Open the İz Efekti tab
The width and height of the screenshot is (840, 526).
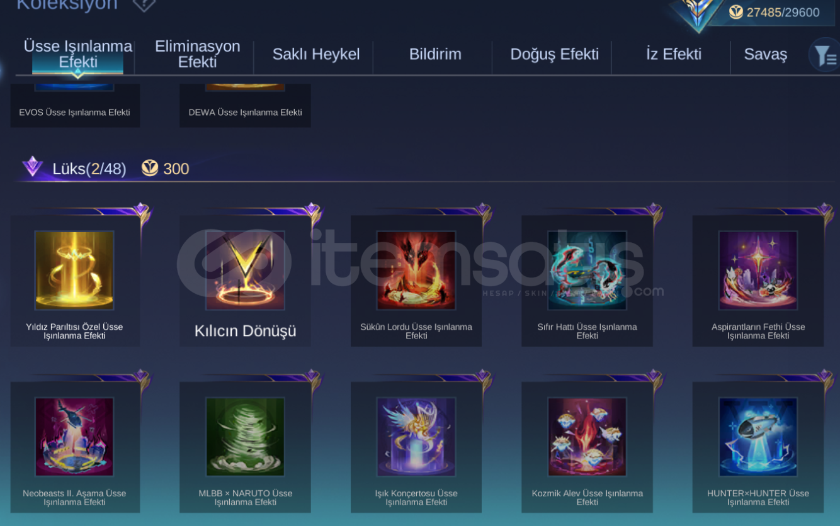click(673, 54)
